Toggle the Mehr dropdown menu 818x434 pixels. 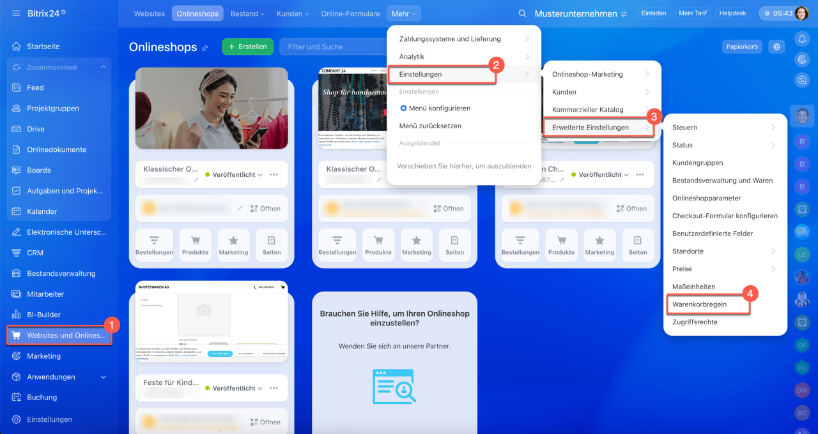(x=404, y=13)
